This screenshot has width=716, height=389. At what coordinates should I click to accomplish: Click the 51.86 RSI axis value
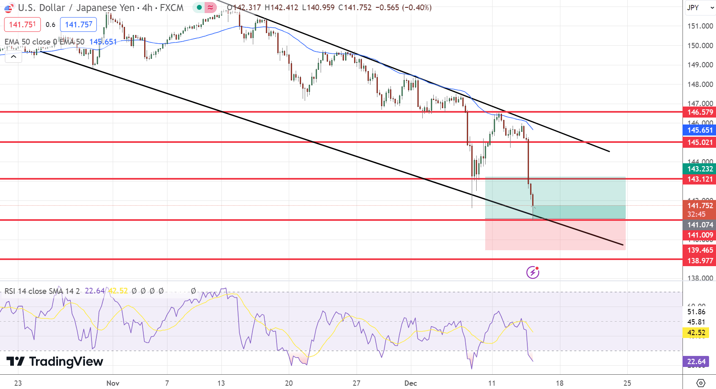[x=696, y=312]
